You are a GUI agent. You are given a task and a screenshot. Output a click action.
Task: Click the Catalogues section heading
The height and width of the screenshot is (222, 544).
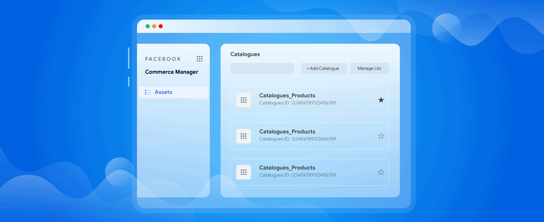(x=245, y=54)
